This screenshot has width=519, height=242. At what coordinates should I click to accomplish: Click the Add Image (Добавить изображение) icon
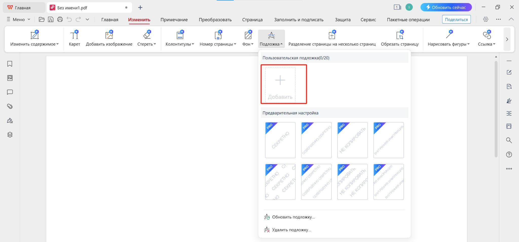click(x=109, y=35)
